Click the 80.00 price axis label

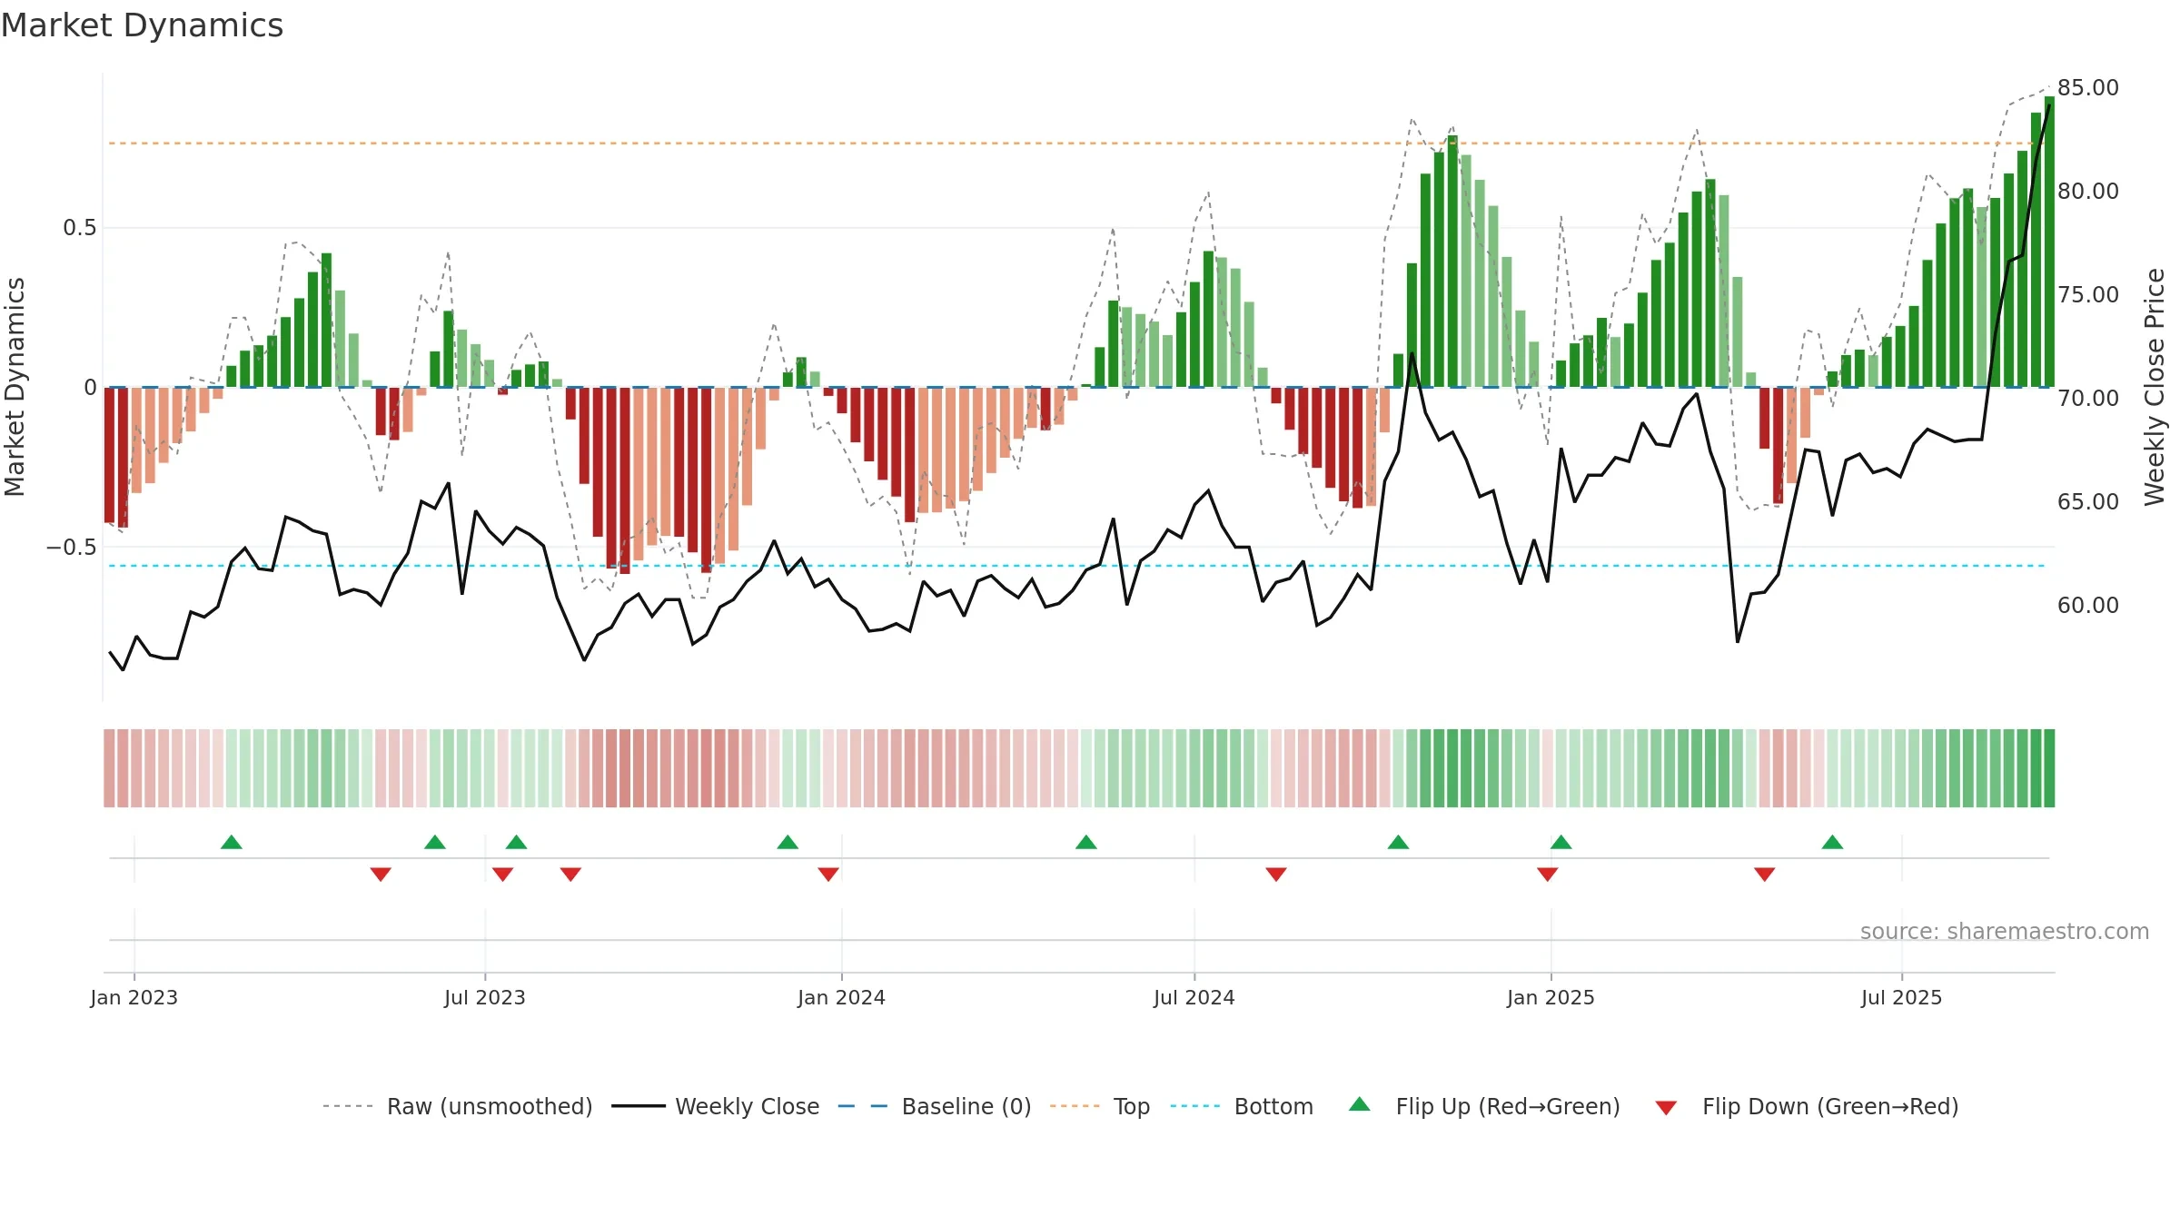coord(2088,192)
